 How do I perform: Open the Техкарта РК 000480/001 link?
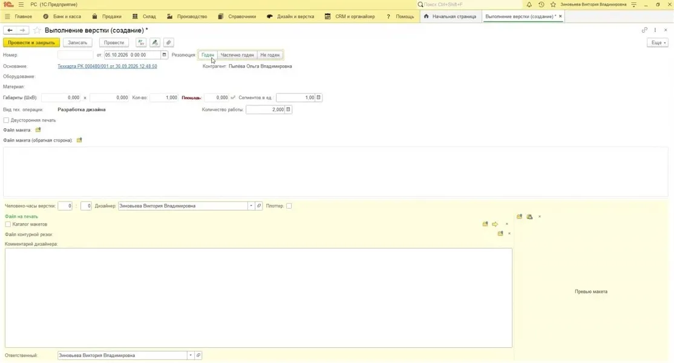coord(107,66)
